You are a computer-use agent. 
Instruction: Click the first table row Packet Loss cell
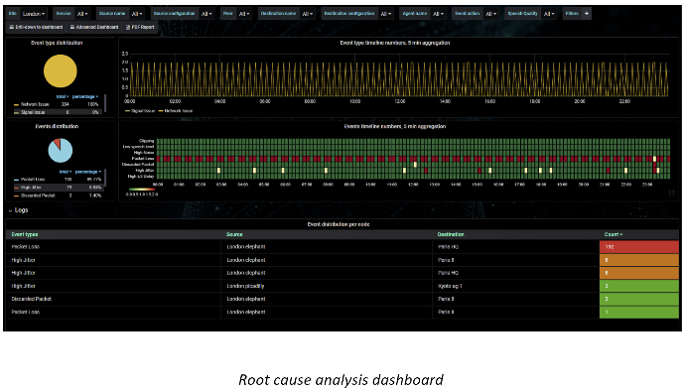coord(26,247)
